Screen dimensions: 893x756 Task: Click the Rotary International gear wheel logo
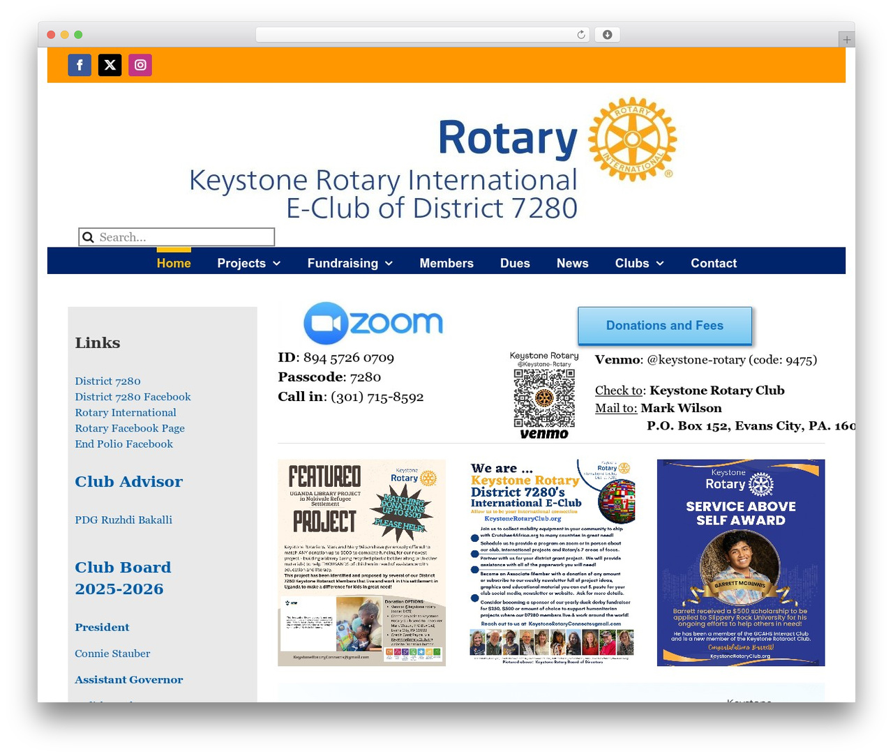tap(632, 139)
